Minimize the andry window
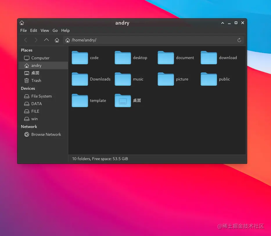 [229, 23]
